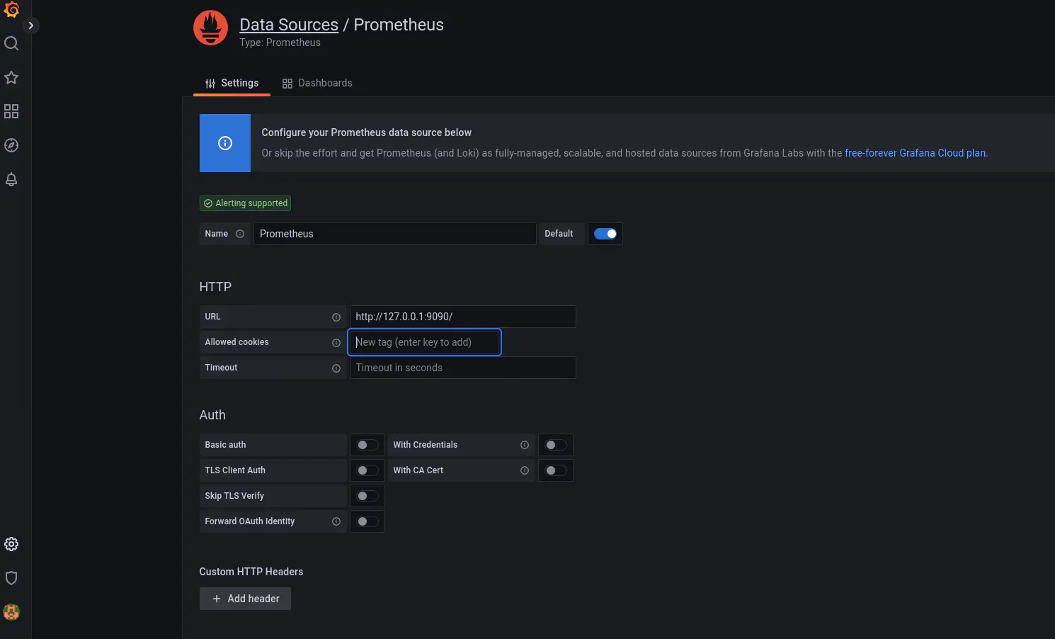Viewport: 1055px width, 639px height.
Task: Open the free-forever Grafana Cloud plan link
Action: [x=915, y=153]
